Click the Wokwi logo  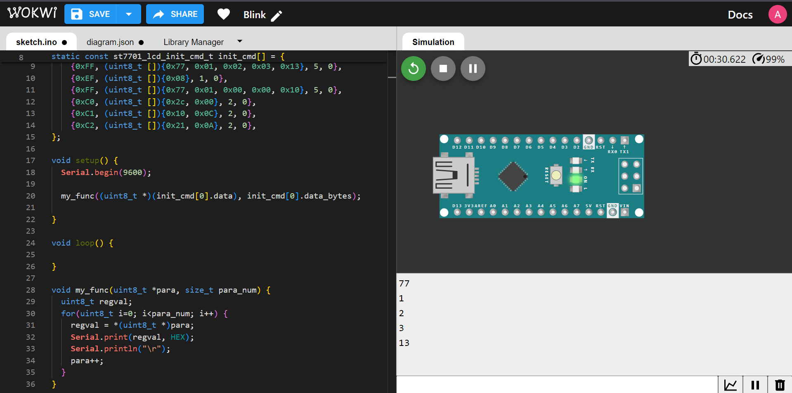pos(32,13)
